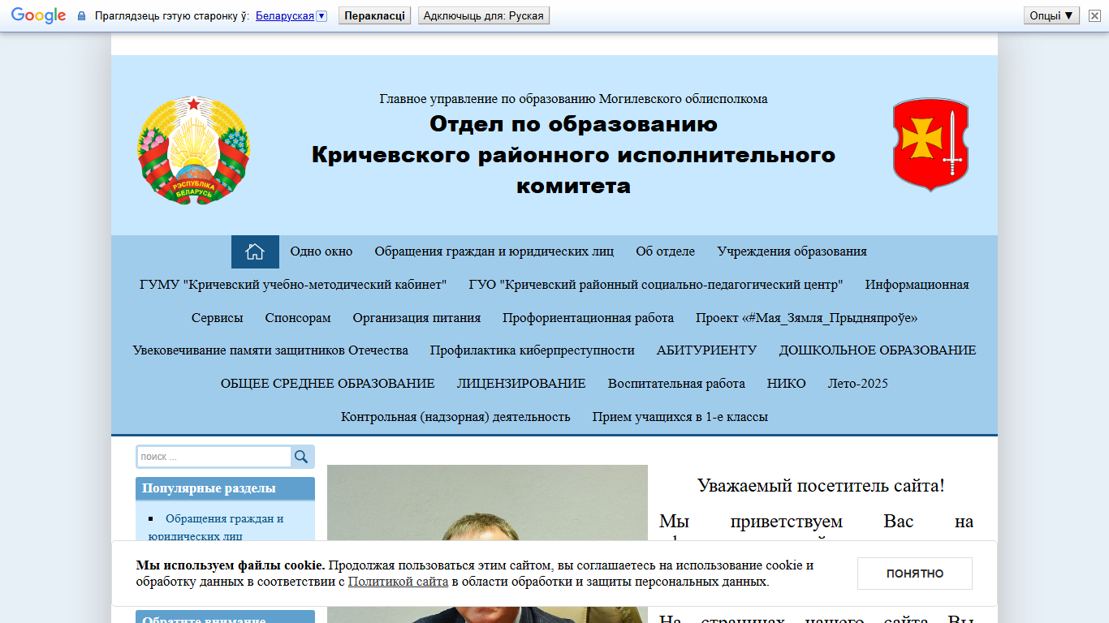Open the Об отделе menu item

click(x=666, y=251)
